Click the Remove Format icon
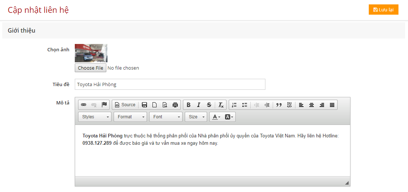The image size is (408, 192). click(221, 104)
